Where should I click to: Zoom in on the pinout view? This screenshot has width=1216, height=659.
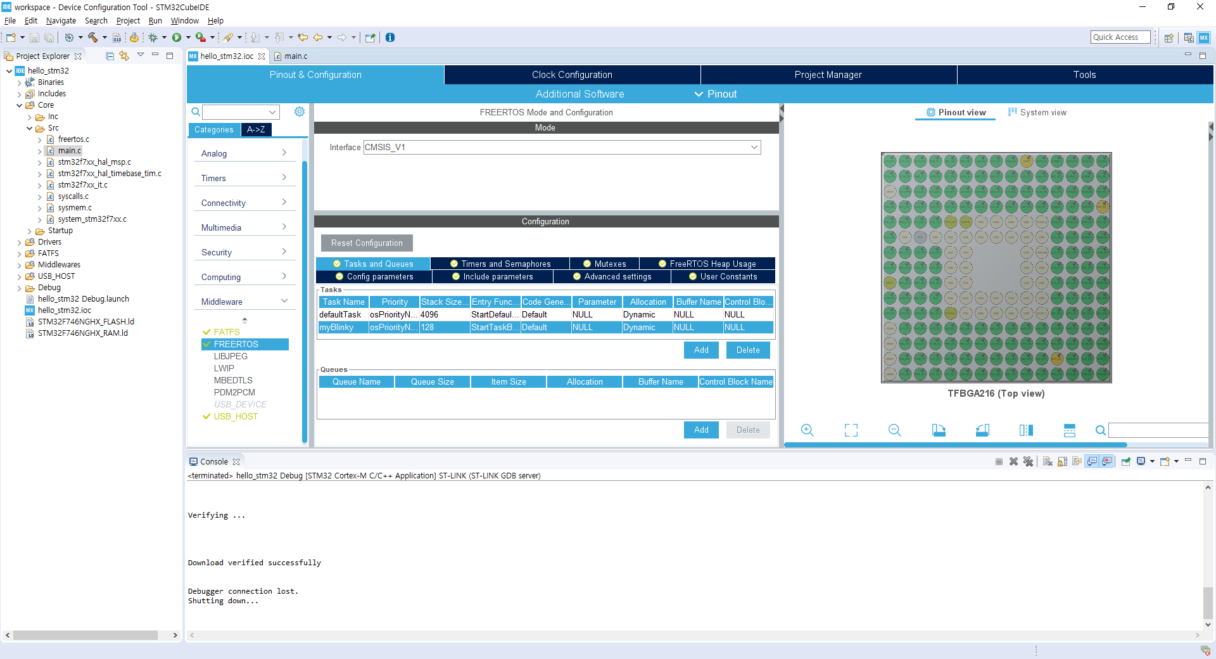point(807,430)
